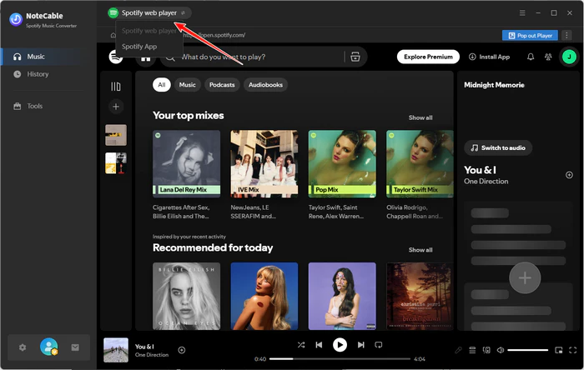
Task: Select the Audiobooks filter chip
Action: [x=265, y=85]
